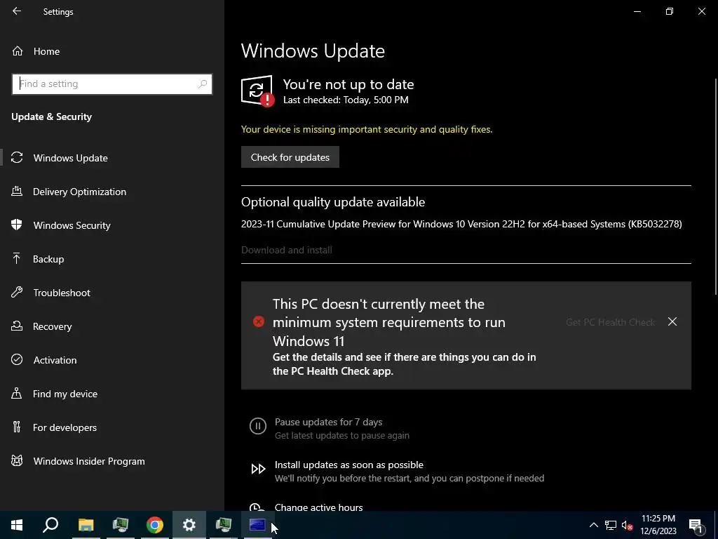Click Change active hours option

click(x=319, y=507)
